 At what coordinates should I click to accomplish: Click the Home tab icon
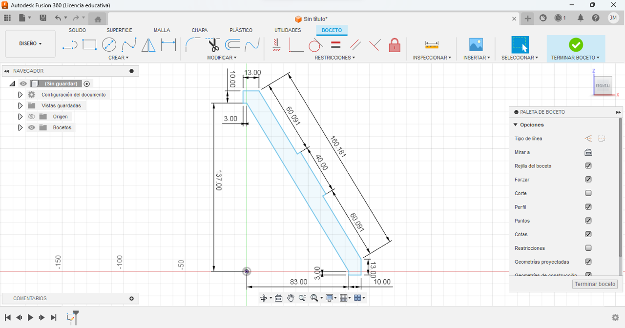98,19
